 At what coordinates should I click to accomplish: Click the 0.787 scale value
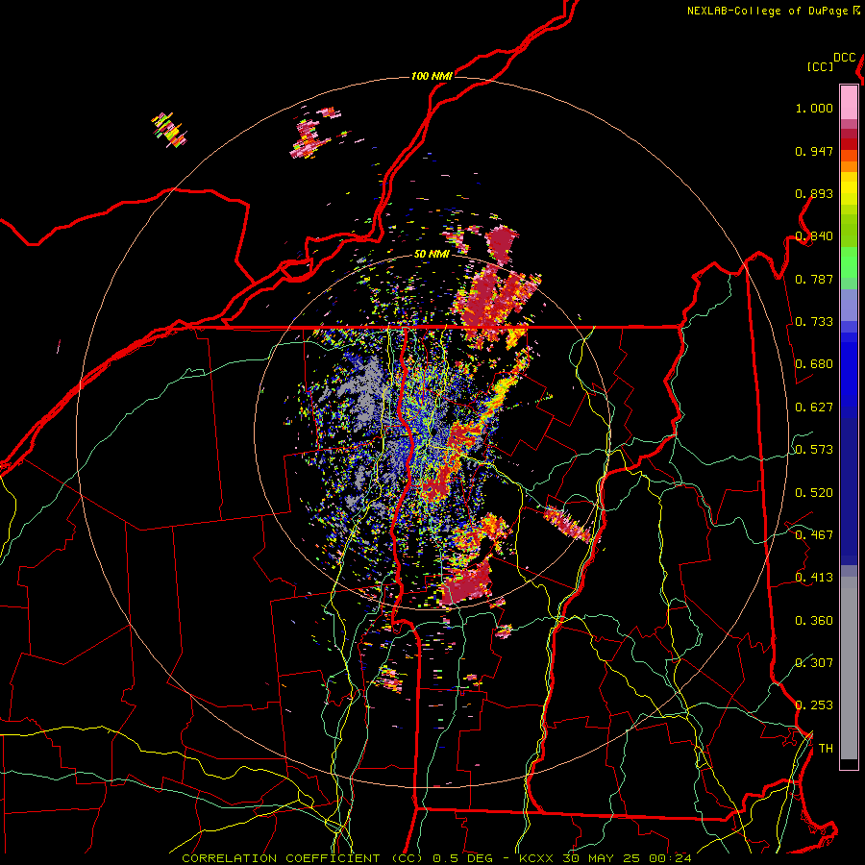814,279
